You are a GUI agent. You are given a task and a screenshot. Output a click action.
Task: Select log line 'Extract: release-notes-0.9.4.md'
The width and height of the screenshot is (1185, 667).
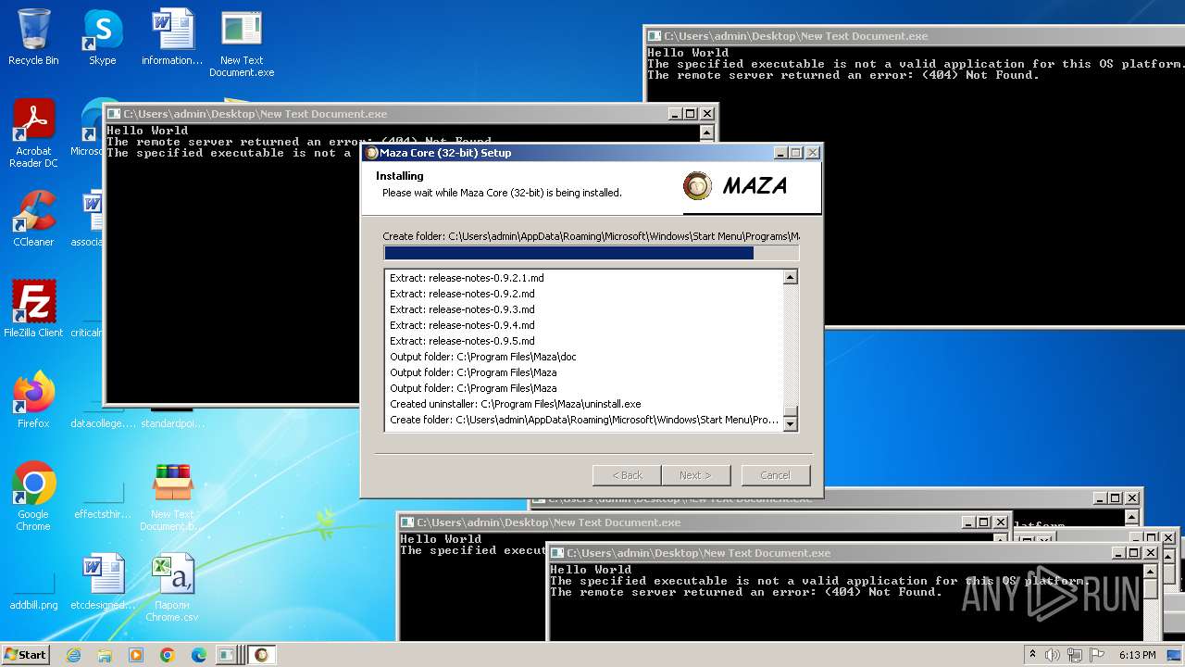[x=462, y=325]
